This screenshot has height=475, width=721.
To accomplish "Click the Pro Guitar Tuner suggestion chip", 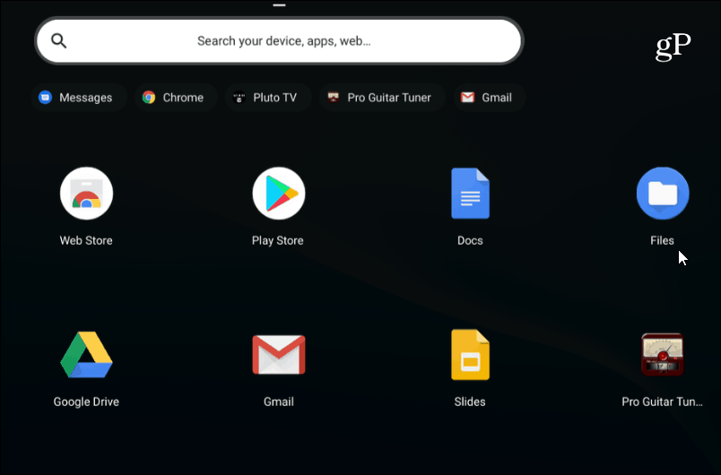I will tap(382, 98).
